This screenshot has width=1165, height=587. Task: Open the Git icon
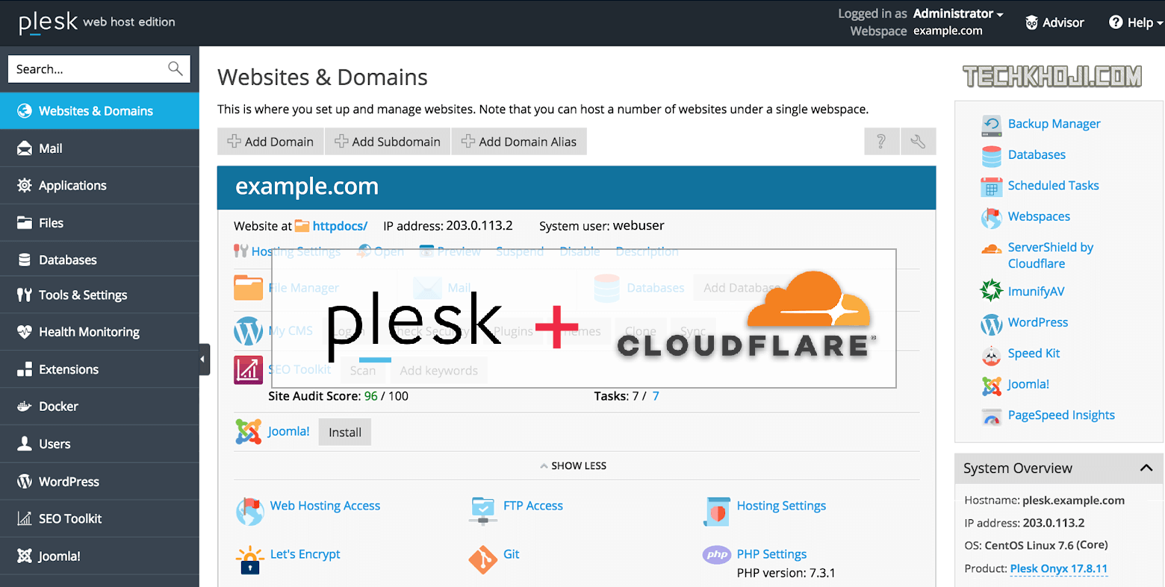click(483, 559)
